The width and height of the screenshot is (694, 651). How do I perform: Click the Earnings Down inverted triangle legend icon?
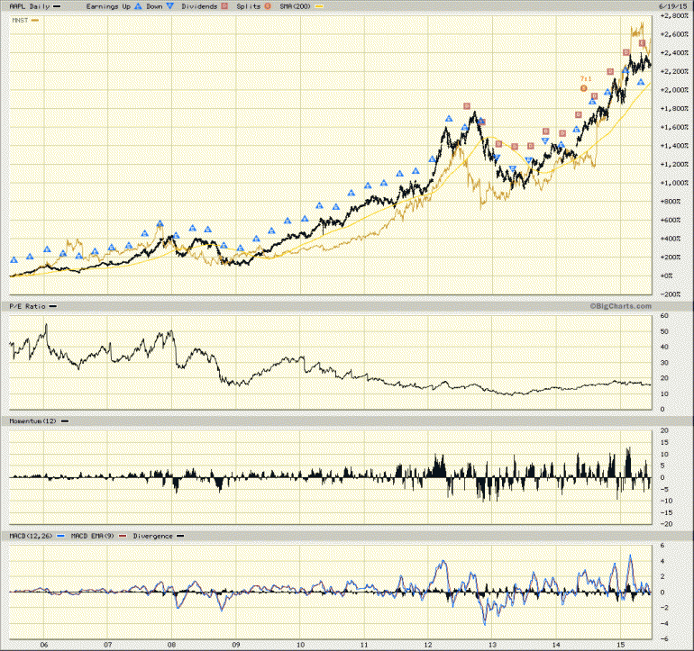pos(171,6)
